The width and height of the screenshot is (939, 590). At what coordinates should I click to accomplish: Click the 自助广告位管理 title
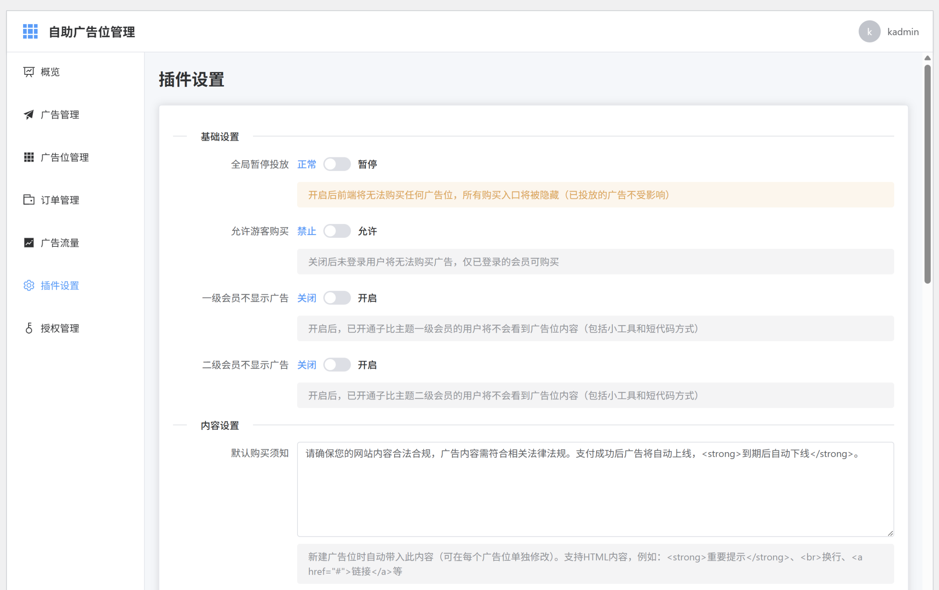(92, 32)
